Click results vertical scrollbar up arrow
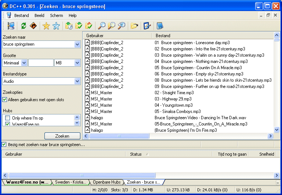 pos(276,35)
